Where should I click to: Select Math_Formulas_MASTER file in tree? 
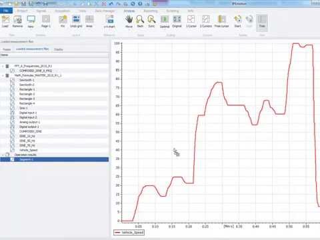(38, 75)
